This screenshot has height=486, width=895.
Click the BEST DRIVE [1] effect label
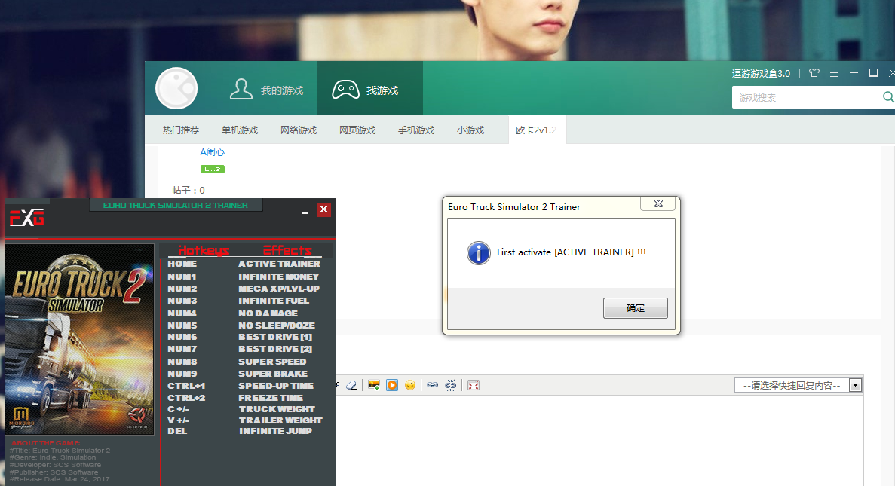[x=275, y=337]
